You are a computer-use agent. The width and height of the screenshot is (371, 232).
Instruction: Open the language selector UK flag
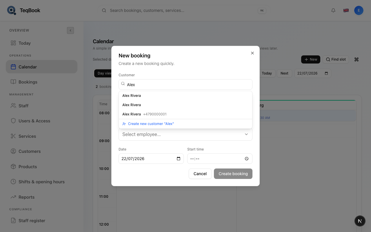coord(346,10)
